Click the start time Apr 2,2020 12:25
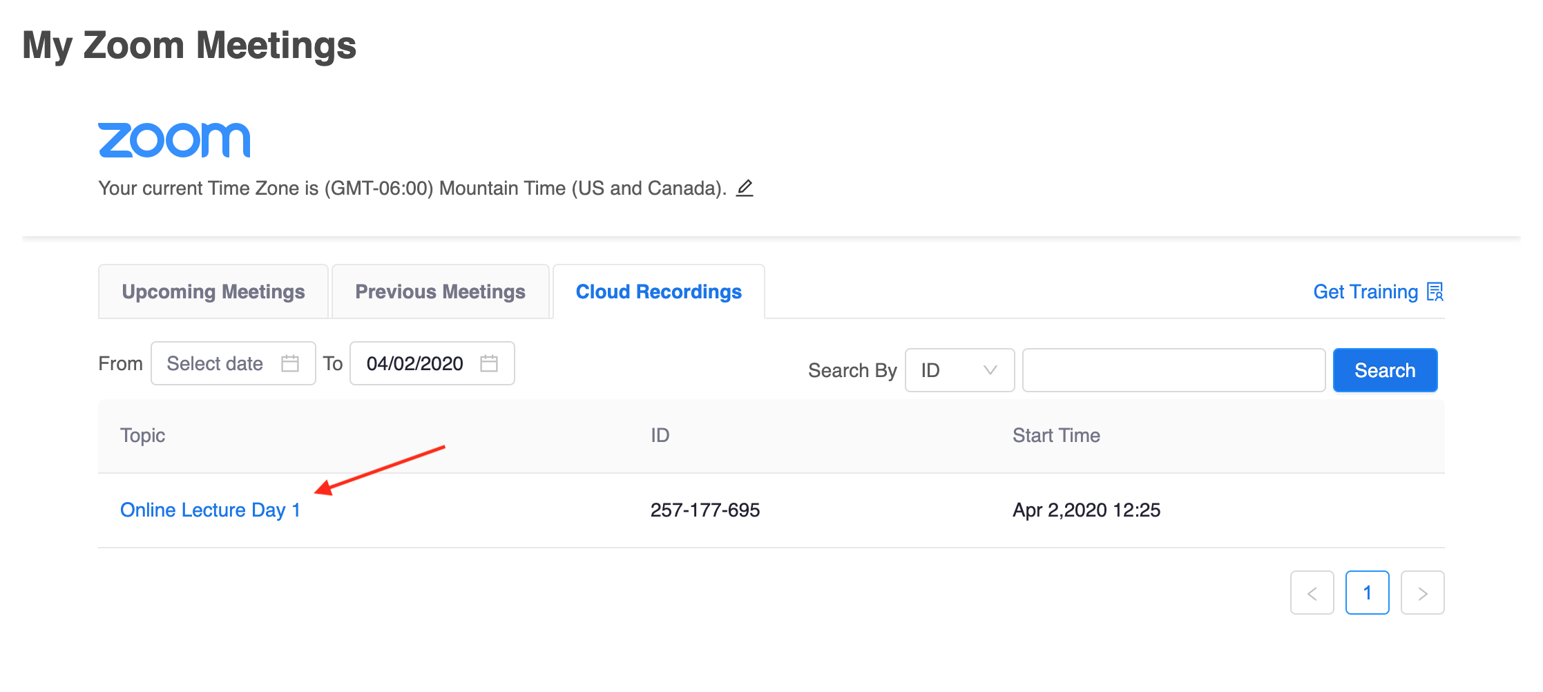The image size is (1543, 692). pyautogui.click(x=1086, y=510)
